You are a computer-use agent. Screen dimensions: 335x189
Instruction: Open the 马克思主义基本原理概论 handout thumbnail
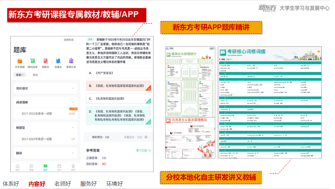190,138
